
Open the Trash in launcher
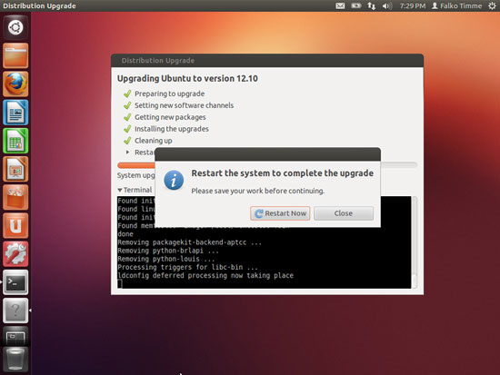point(15,360)
